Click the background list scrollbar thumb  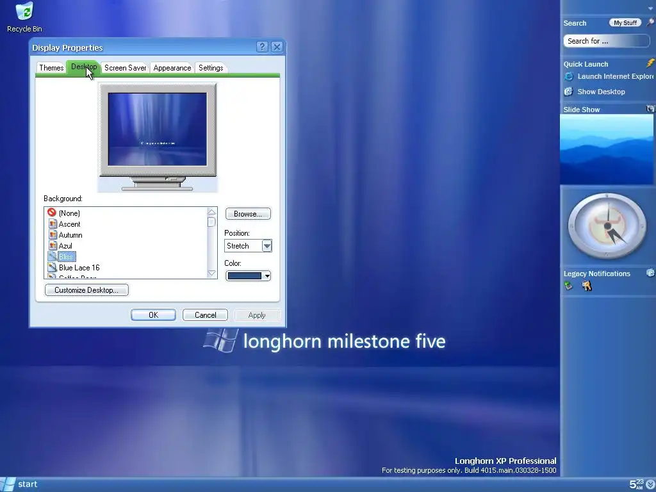211,222
